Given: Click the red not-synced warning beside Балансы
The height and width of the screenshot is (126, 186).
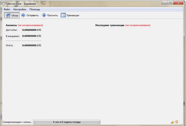Looking at the screenshot, I should 31,25.
